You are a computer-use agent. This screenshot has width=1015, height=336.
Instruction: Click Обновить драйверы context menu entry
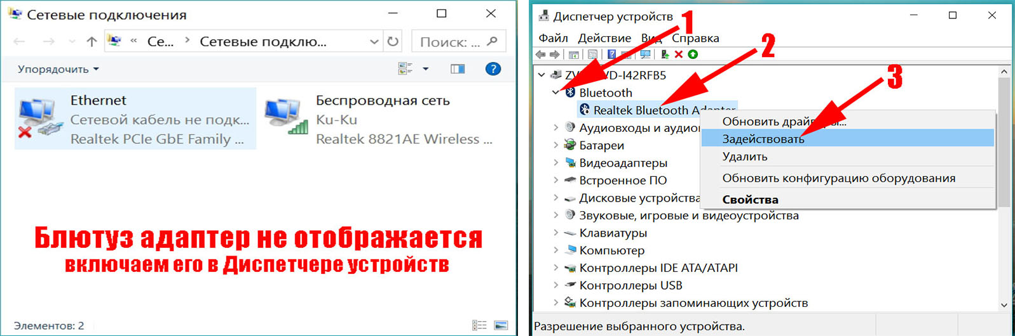(x=848, y=121)
